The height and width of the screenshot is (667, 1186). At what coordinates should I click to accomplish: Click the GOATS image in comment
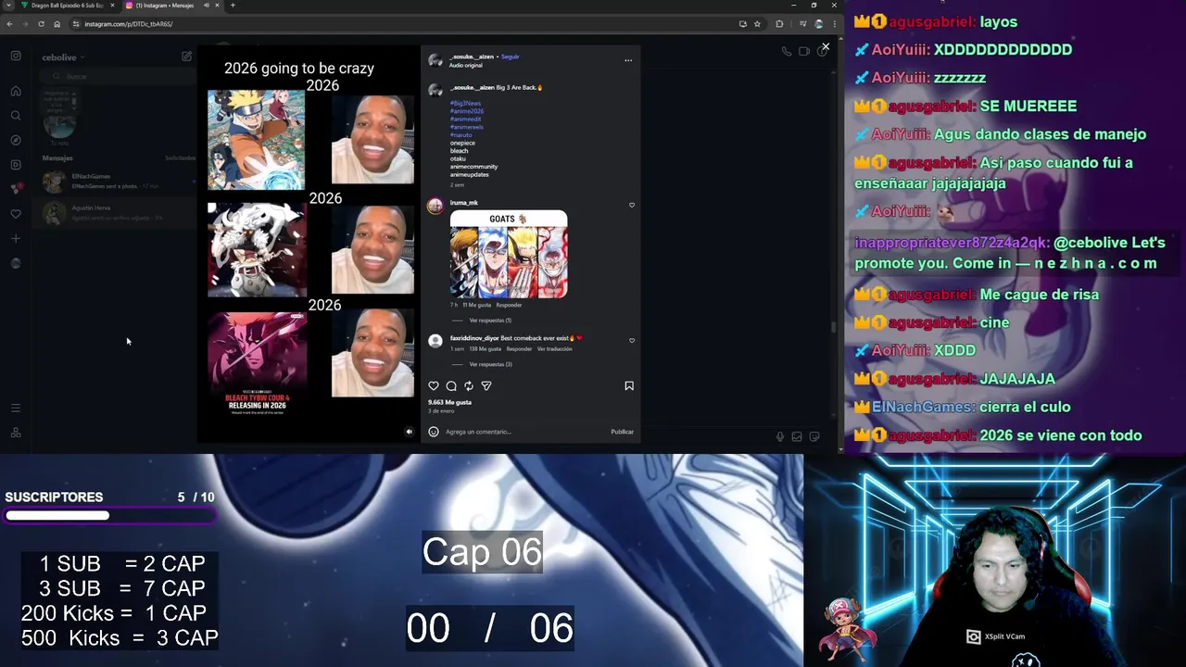point(509,255)
